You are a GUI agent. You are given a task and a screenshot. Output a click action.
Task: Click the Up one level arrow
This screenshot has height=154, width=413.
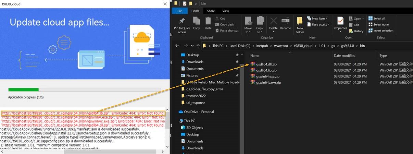click(198, 46)
